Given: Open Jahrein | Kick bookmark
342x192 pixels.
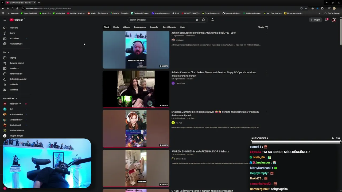Looking at the screenshot, I should pyautogui.click(x=59, y=13).
